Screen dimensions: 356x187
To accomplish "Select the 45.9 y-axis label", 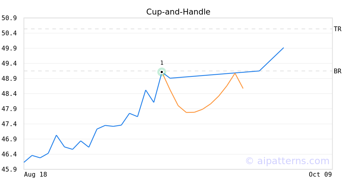I will coord(9,169).
